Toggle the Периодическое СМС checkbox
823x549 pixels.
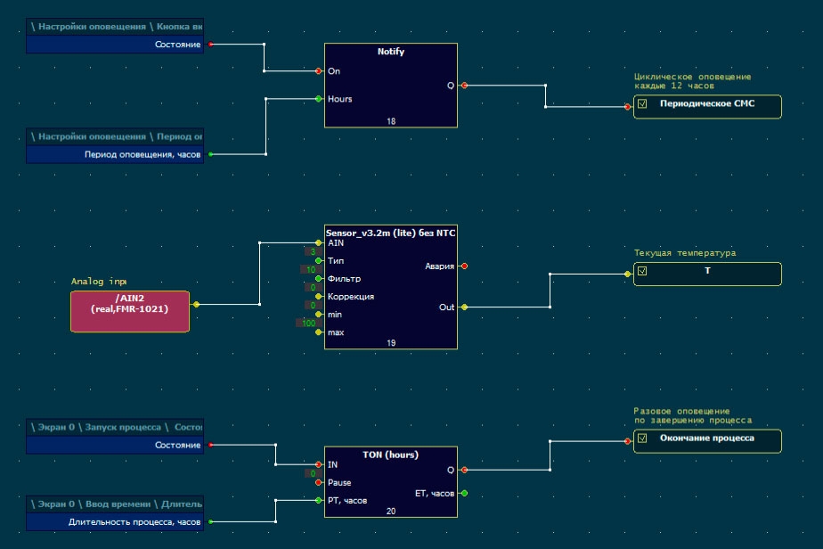[x=642, y=104]
